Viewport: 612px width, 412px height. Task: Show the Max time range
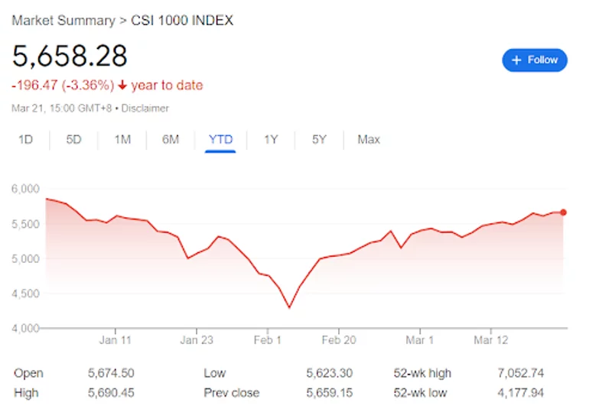[x=369, y=139]
